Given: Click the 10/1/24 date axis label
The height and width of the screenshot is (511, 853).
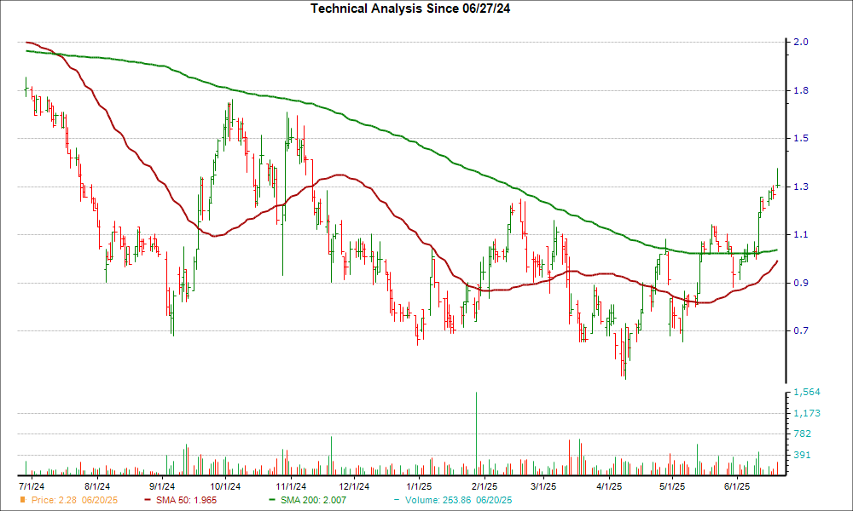Looking at the screenshot, I should point(226,486).
